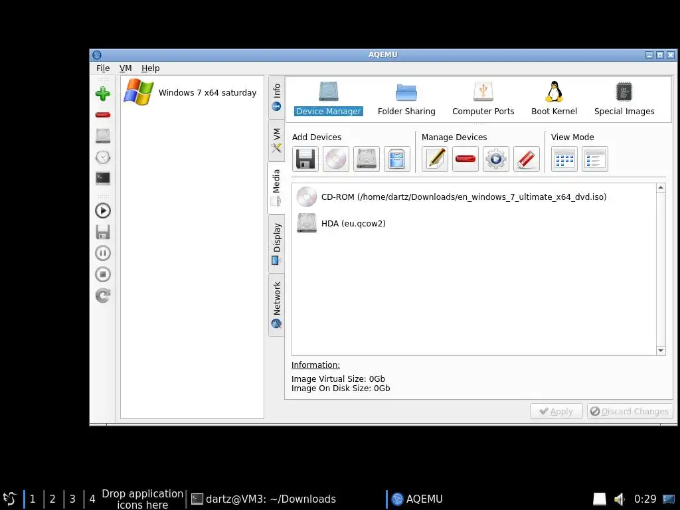
Task: Click the clock snapshot icon in left toolbar
Action: pyautogui.click(x=103, y=157)
